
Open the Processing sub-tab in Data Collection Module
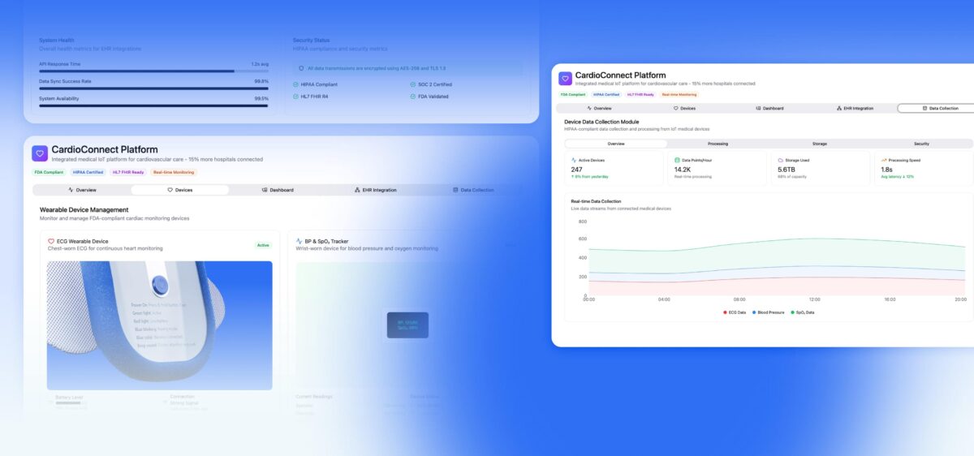pos(718,144)
